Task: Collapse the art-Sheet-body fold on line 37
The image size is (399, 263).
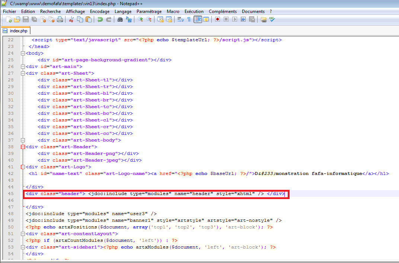Action: pos(23,140)
